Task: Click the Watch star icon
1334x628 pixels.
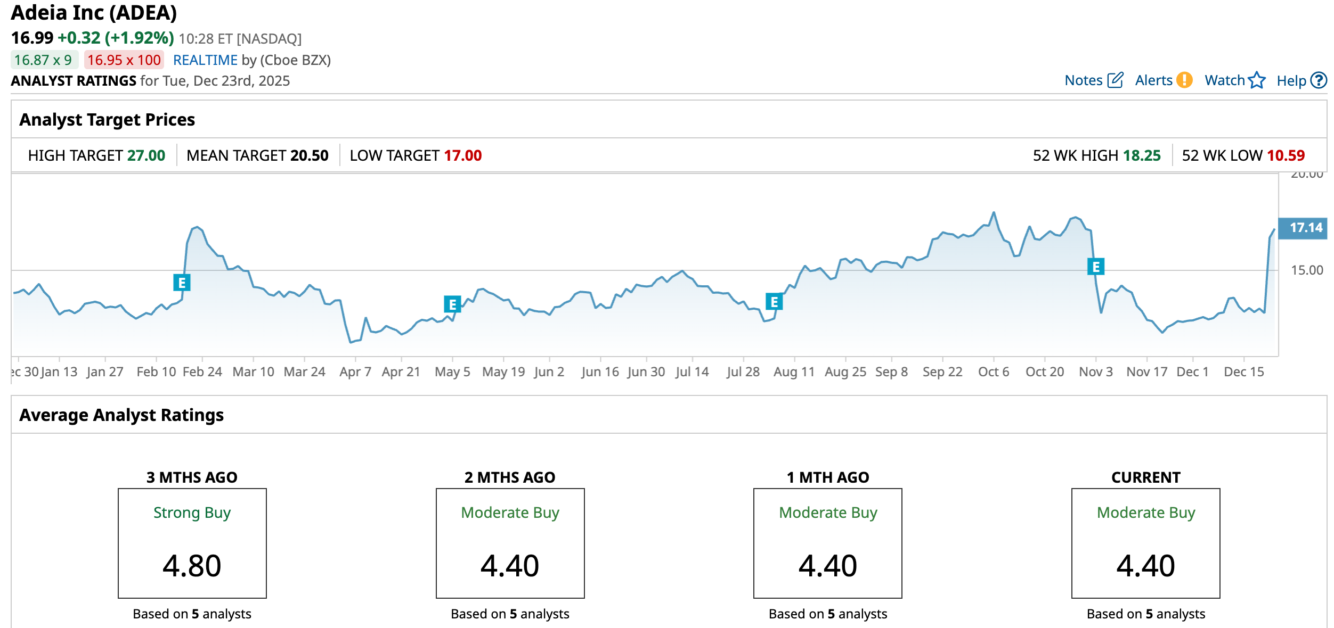Action: 1257,80
